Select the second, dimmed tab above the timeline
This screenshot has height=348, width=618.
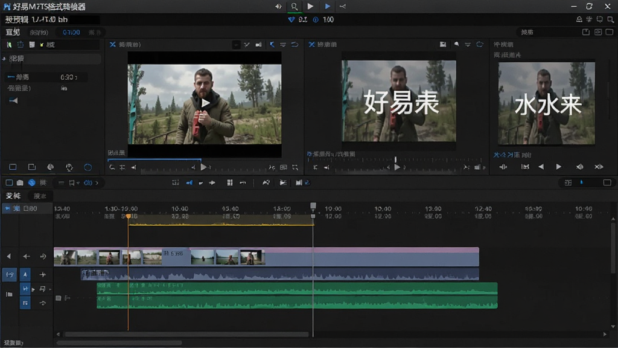click(x=40, y=196)
